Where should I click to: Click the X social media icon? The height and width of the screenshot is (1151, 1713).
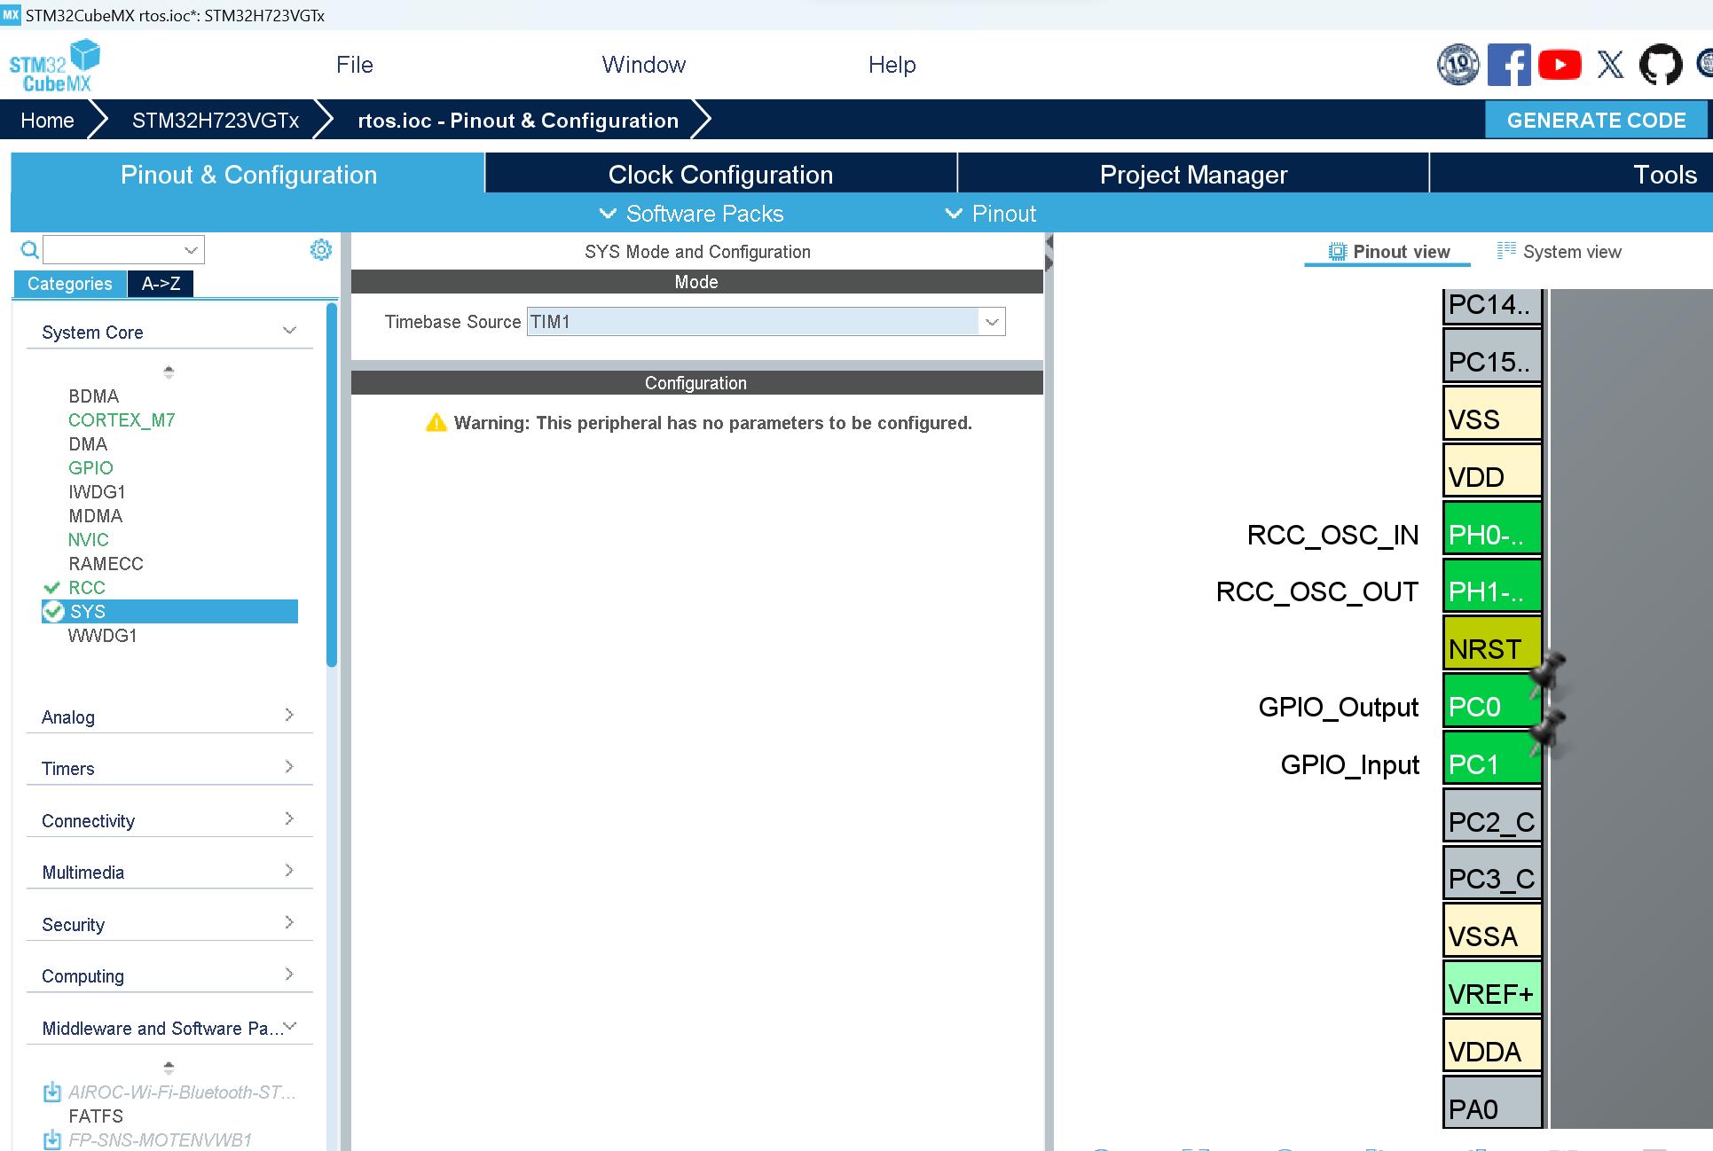[1610, 65]
